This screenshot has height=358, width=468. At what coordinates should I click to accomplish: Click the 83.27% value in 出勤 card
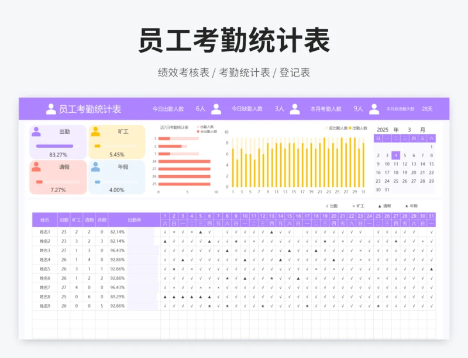[x=58, y=155]
